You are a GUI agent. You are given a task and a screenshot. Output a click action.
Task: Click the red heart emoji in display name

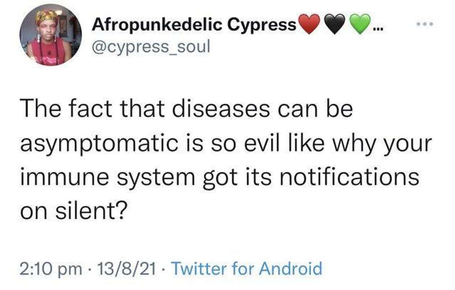[x=309, y=24]
